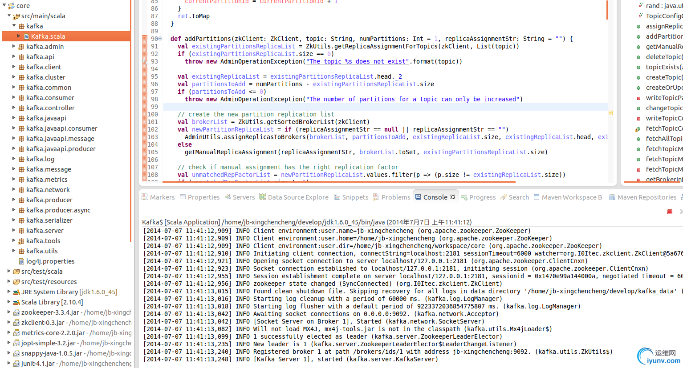Select the kafka.javaapi.producer package
This screenshot has width=683, height=368.
pos(61,149)
